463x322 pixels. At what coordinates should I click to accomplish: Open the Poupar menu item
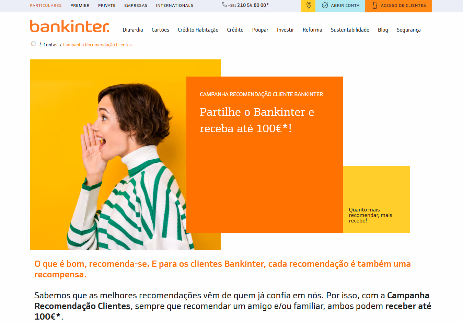click(x=260, y=30)
